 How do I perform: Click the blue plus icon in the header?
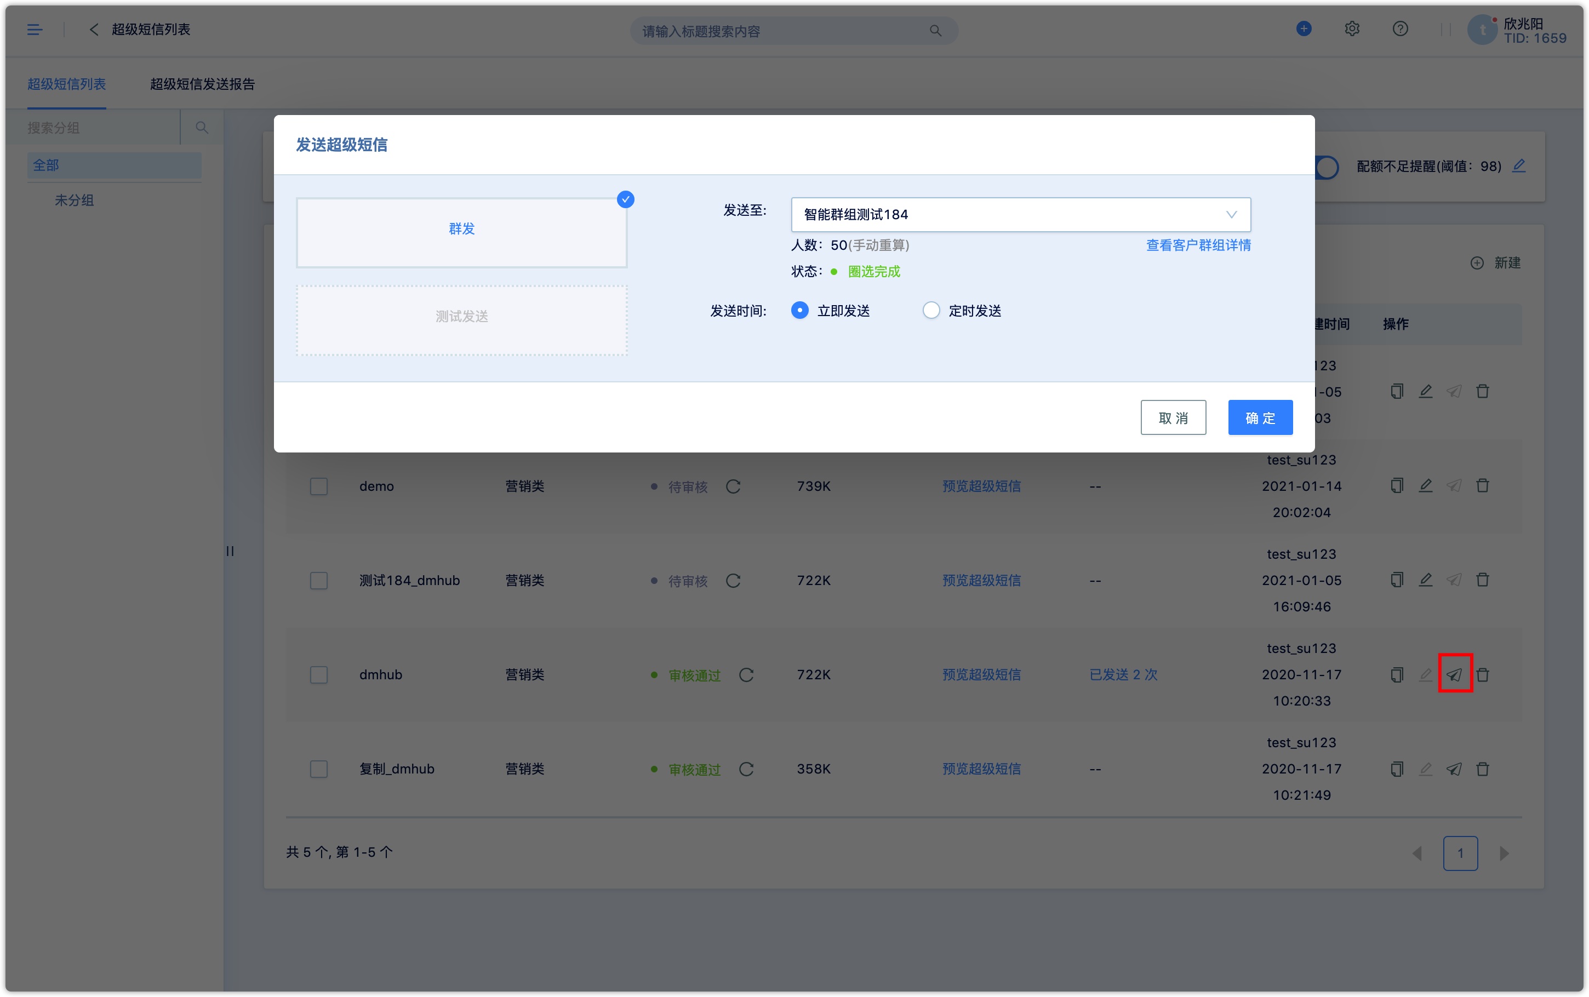tap(1304, 29)
